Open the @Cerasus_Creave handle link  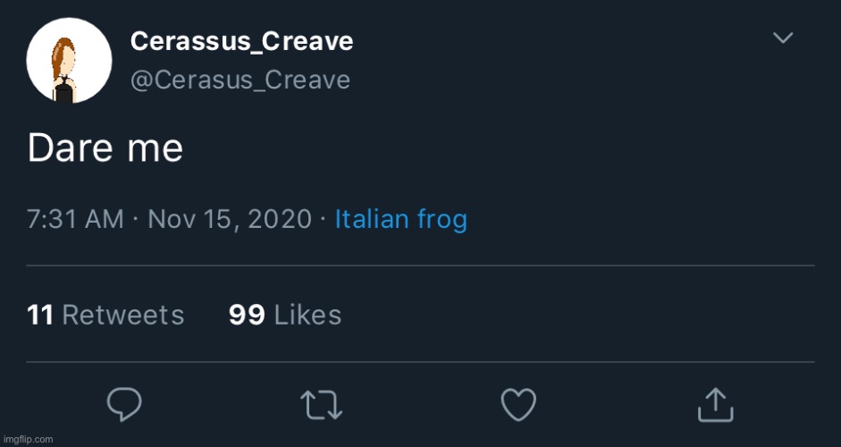(240, 80)
